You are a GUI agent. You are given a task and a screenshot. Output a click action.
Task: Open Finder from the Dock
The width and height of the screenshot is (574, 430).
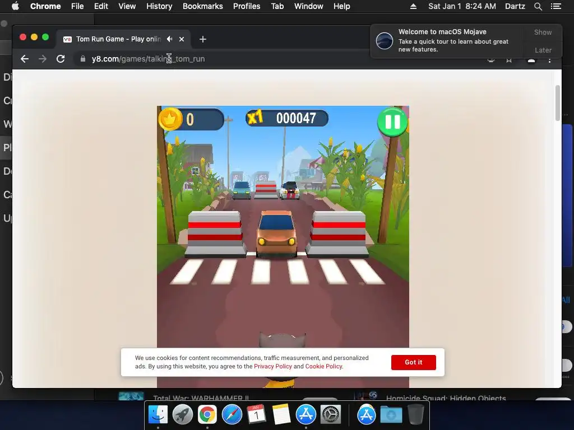click(x=158, y=414)
